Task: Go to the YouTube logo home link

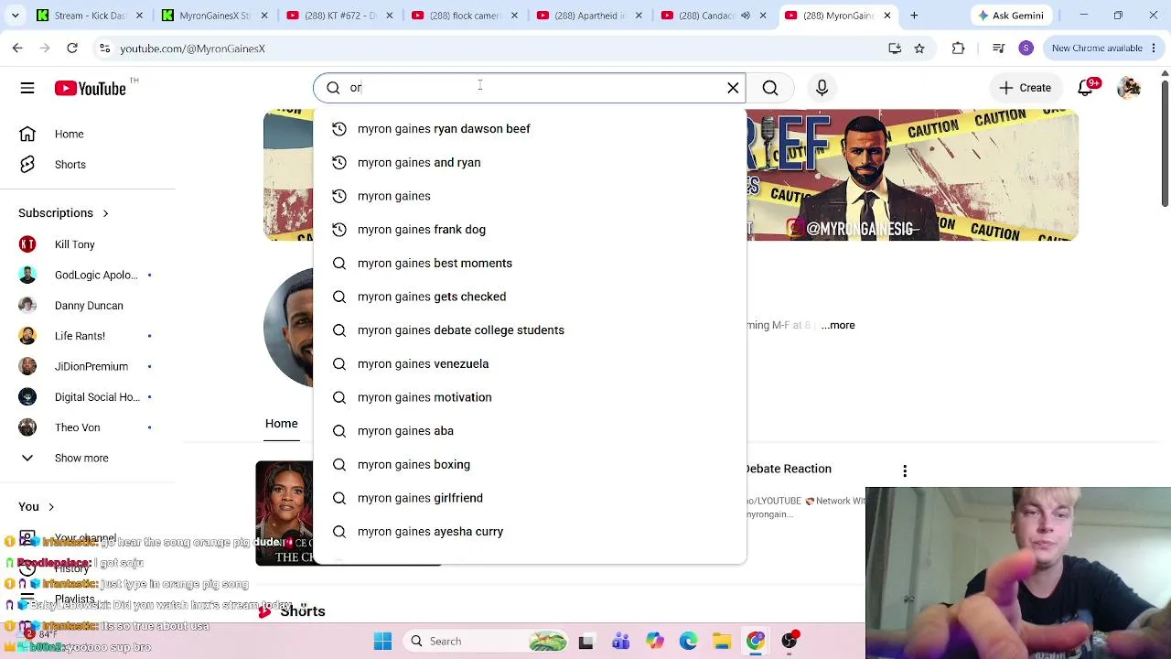Action: point(90,88)
